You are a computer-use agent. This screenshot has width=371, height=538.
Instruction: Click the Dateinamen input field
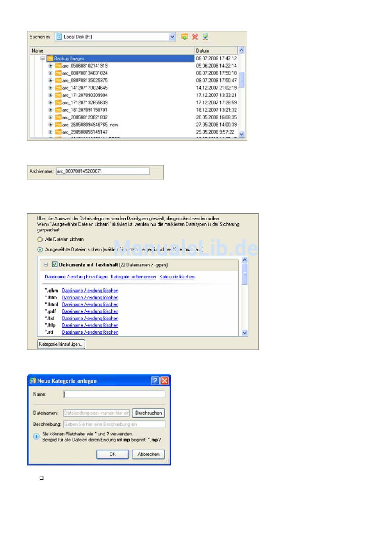tap(96, 413)
